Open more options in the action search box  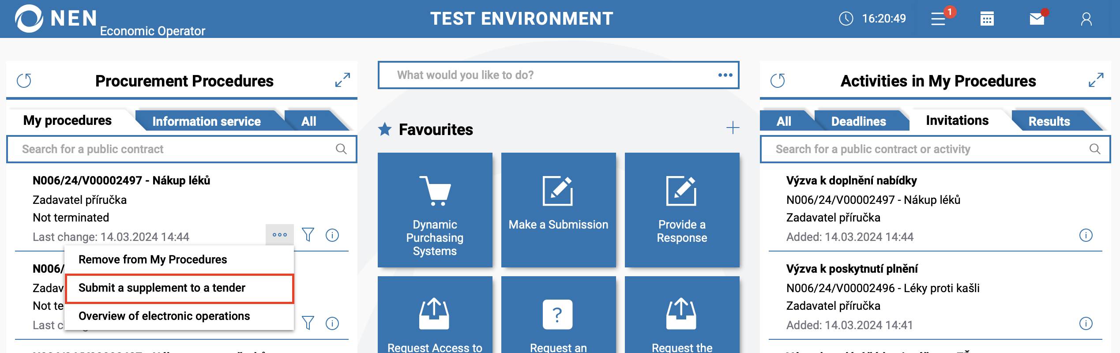click(x=725, y=75)
